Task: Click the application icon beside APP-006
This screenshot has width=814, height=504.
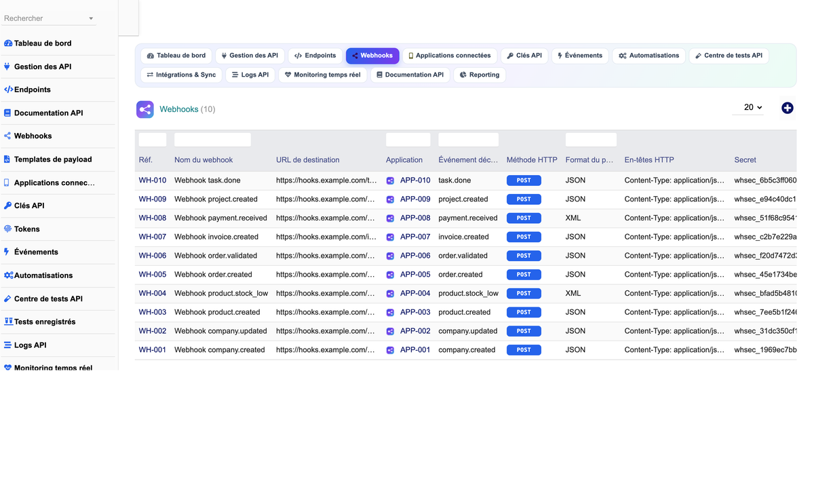Action: [390, 256]
